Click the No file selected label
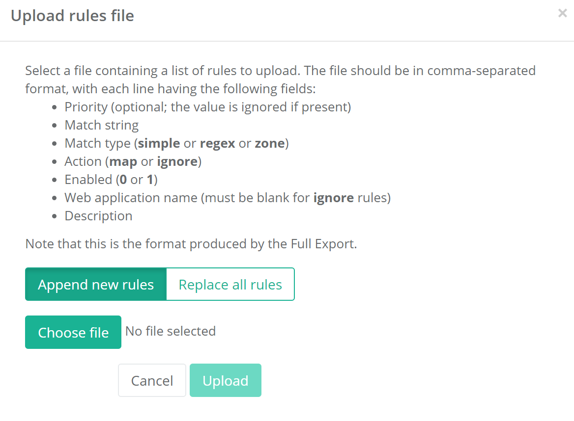The width and height of the screenshot is (574, 421). 171,331
